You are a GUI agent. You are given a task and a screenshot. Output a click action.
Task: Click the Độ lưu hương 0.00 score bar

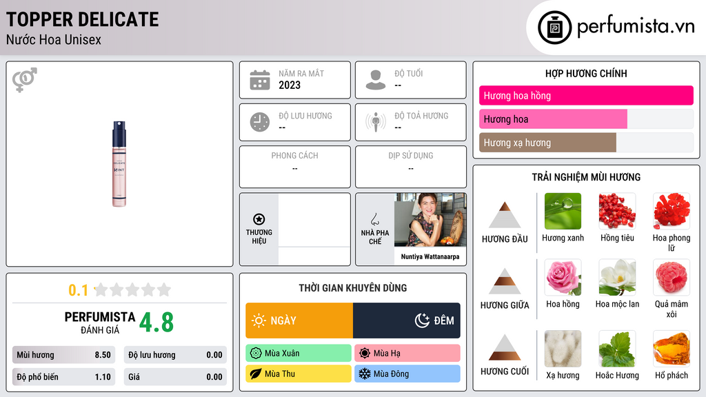(175, 355)
